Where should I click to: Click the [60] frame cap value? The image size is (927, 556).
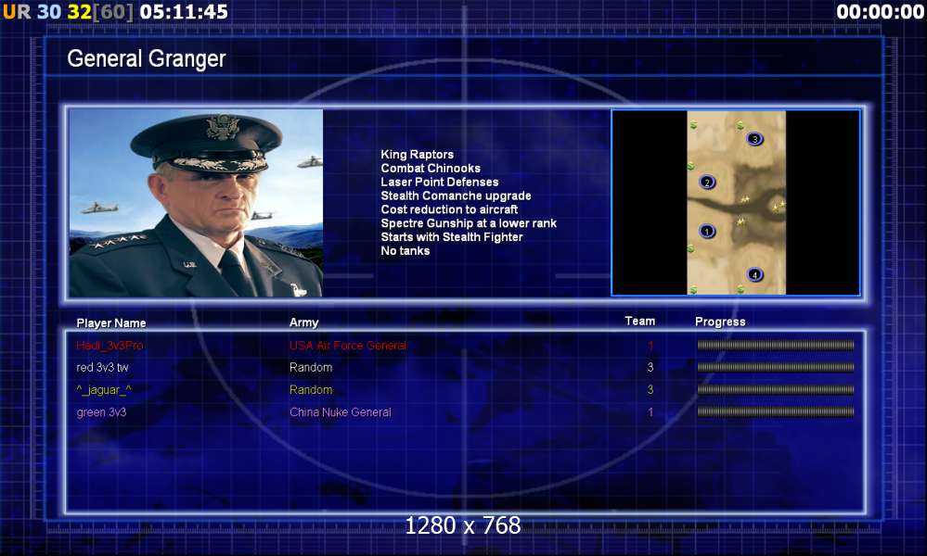point(113,11)
